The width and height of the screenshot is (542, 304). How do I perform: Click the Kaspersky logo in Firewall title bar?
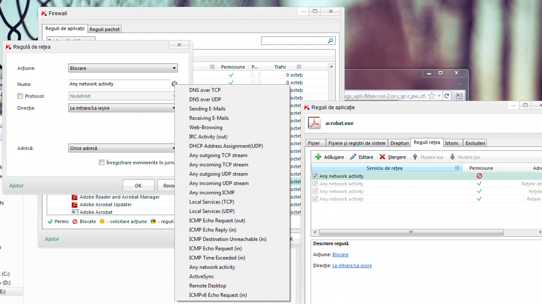(x=44, y=14)
